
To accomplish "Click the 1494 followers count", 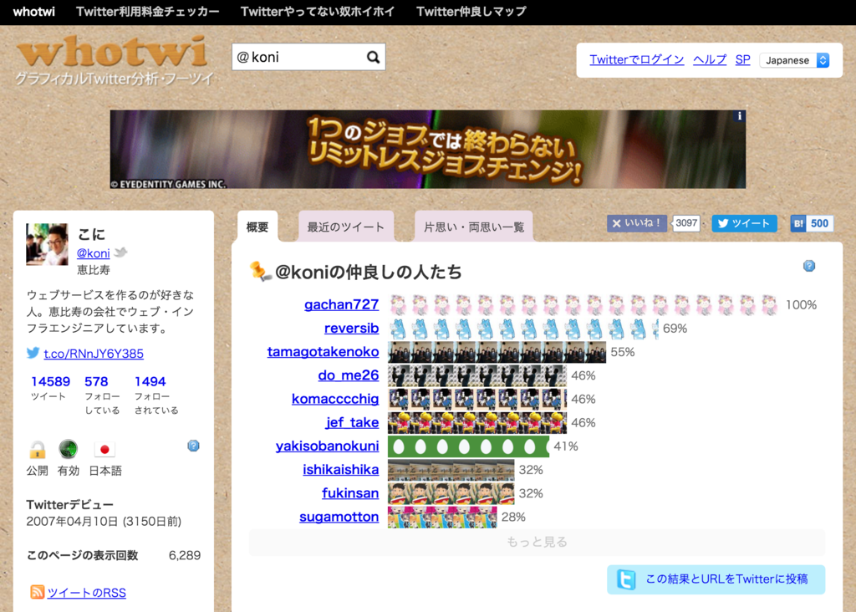I will 150,381.
